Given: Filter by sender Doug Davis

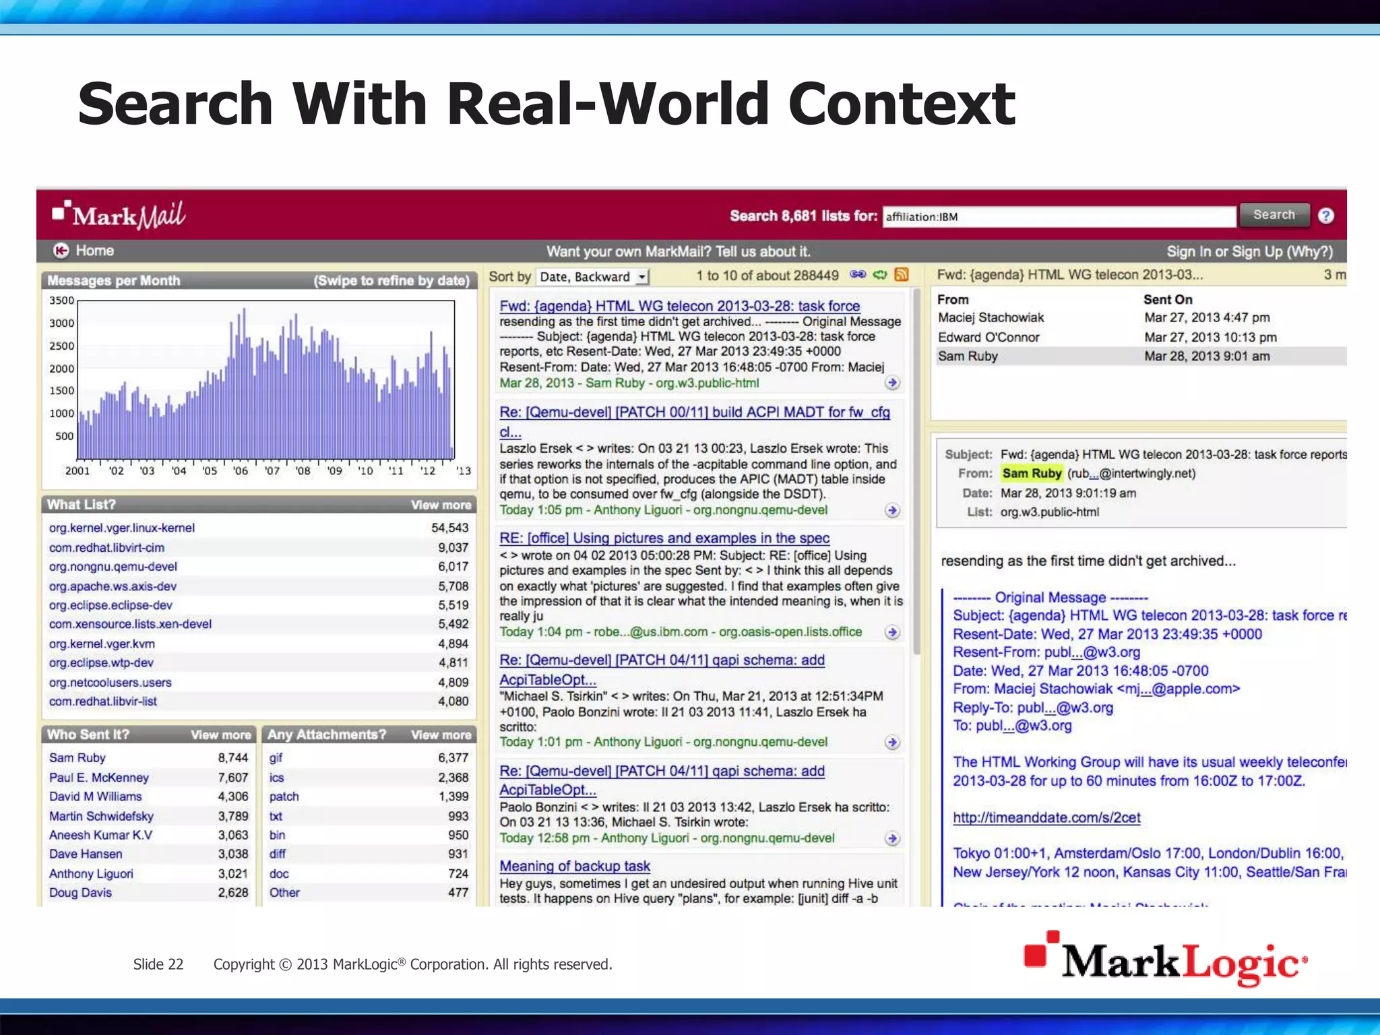Looking at the screenshot, I should pos(80,892).
